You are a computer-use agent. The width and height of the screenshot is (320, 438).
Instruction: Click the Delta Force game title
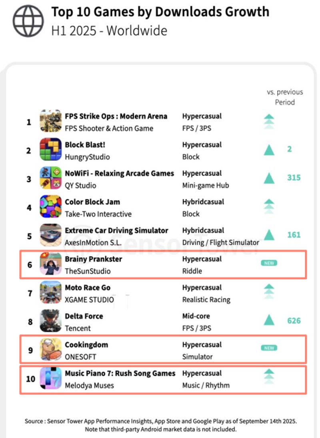point(84,316)
